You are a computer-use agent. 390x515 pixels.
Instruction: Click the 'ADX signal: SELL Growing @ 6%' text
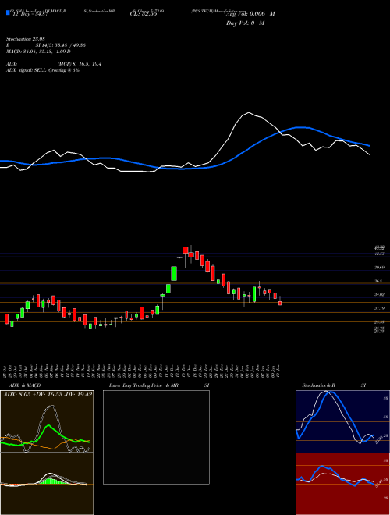[43, 70]
